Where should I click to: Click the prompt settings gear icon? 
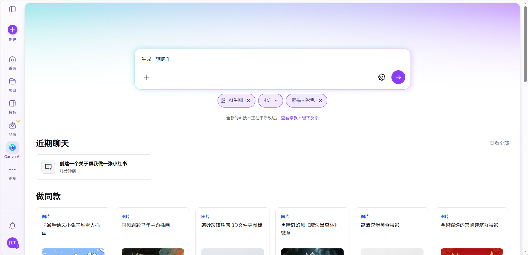[x=381, y=77]
